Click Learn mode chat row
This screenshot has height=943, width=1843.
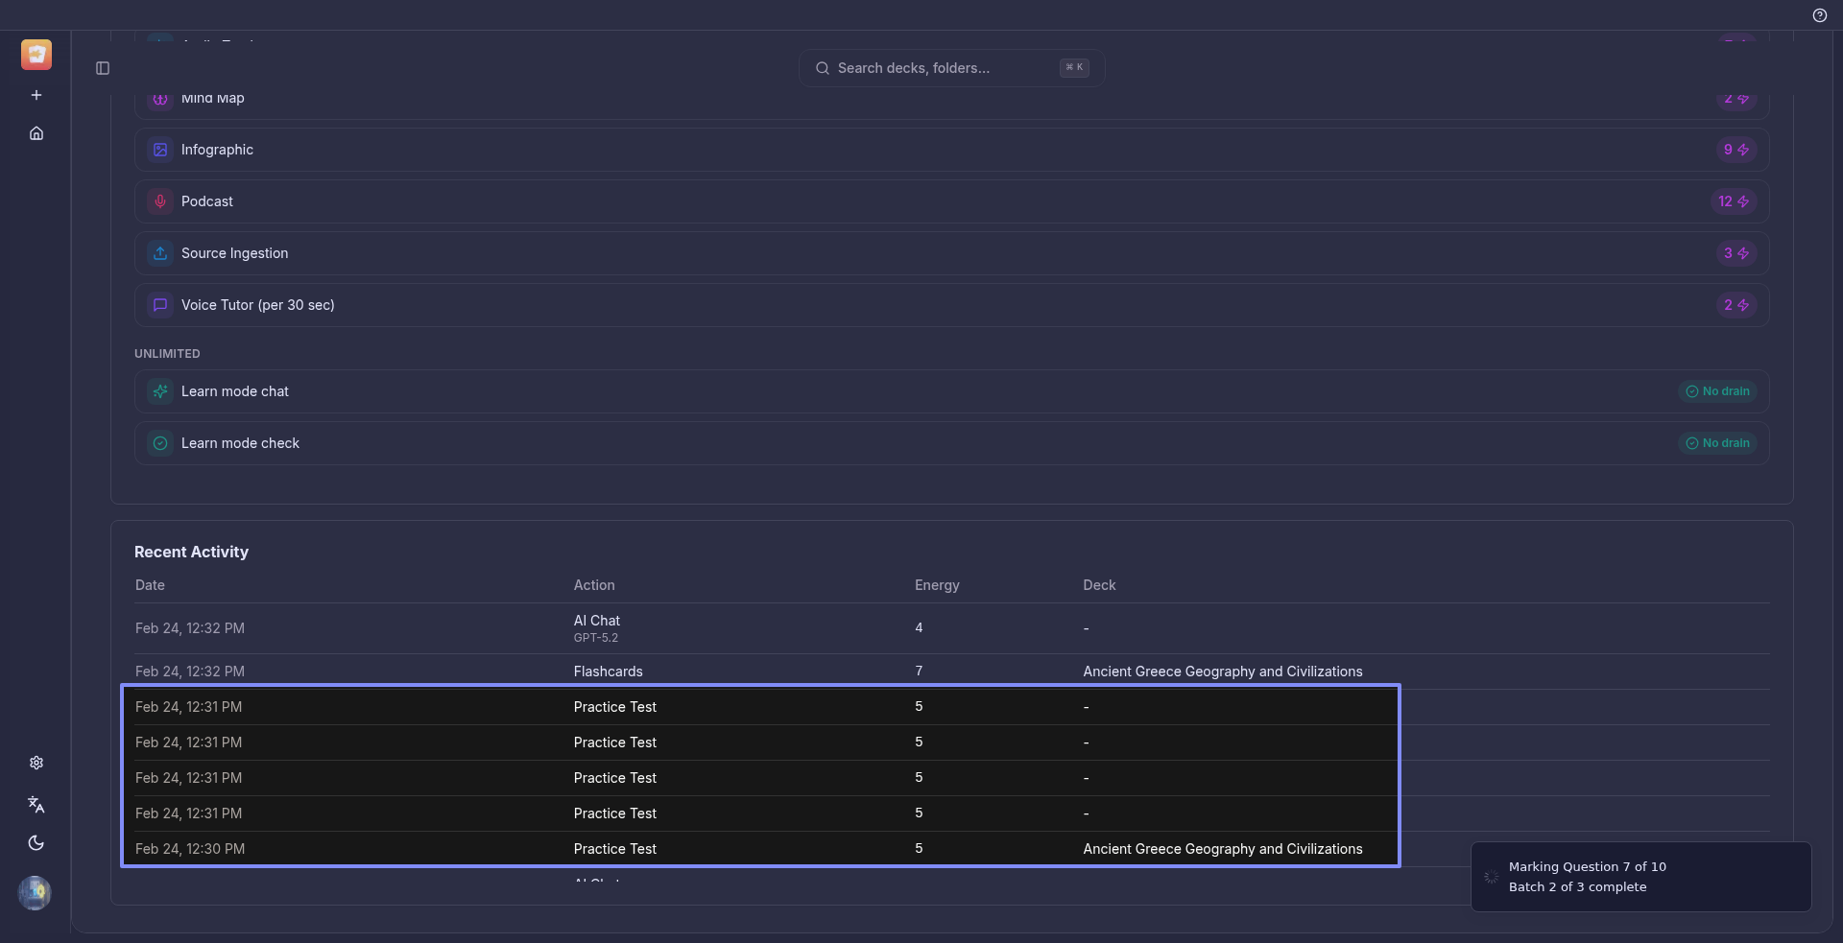[950, 391]
